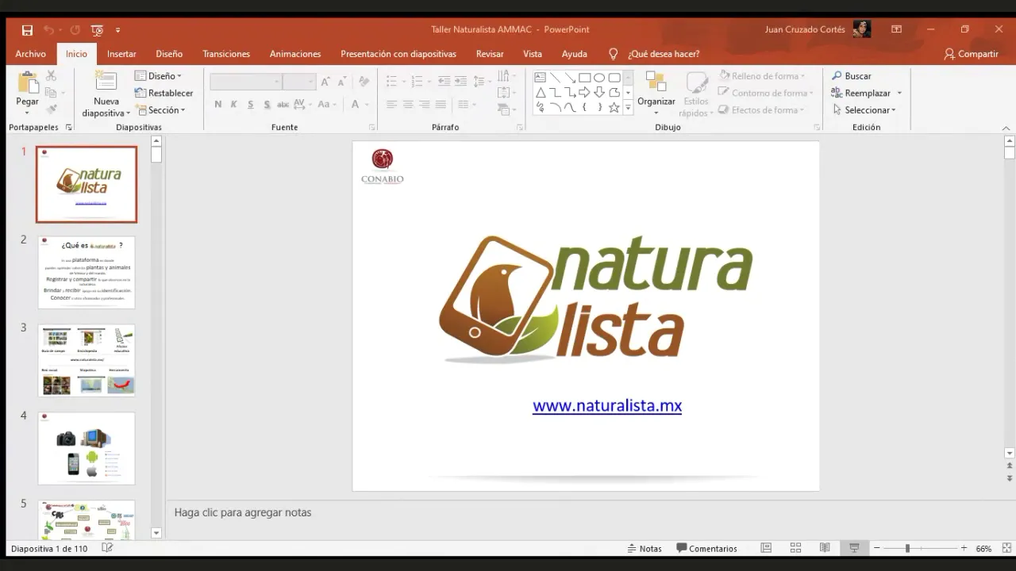Open Portapapeles dialog launcher

tap(68, 128)
